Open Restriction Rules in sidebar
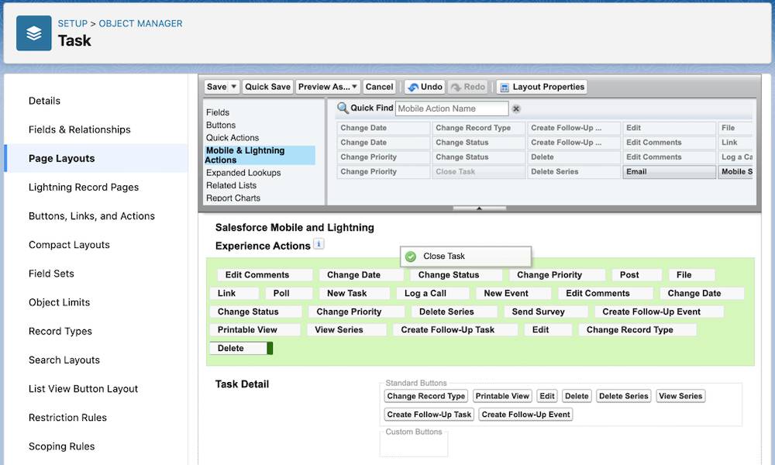Screen dimensions: 775x465 click(67, 418)
